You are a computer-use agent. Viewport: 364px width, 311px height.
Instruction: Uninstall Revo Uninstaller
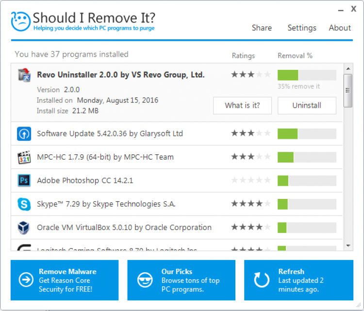click(307, 106)
